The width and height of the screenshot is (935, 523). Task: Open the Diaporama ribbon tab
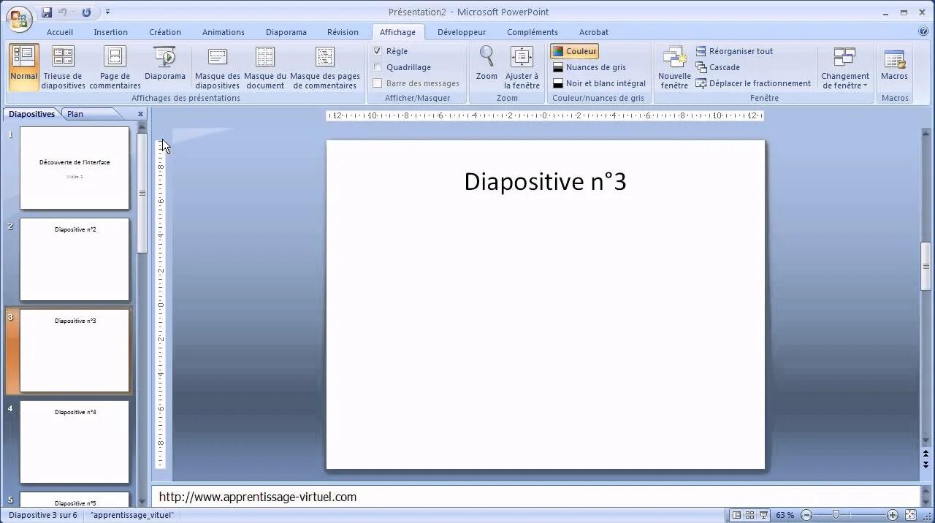(x=286, y=32)
